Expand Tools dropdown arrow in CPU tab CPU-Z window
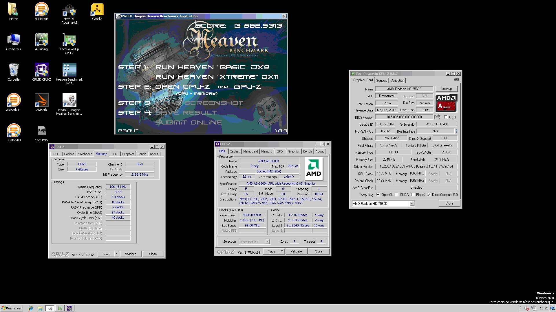 (x=282, y=251)
